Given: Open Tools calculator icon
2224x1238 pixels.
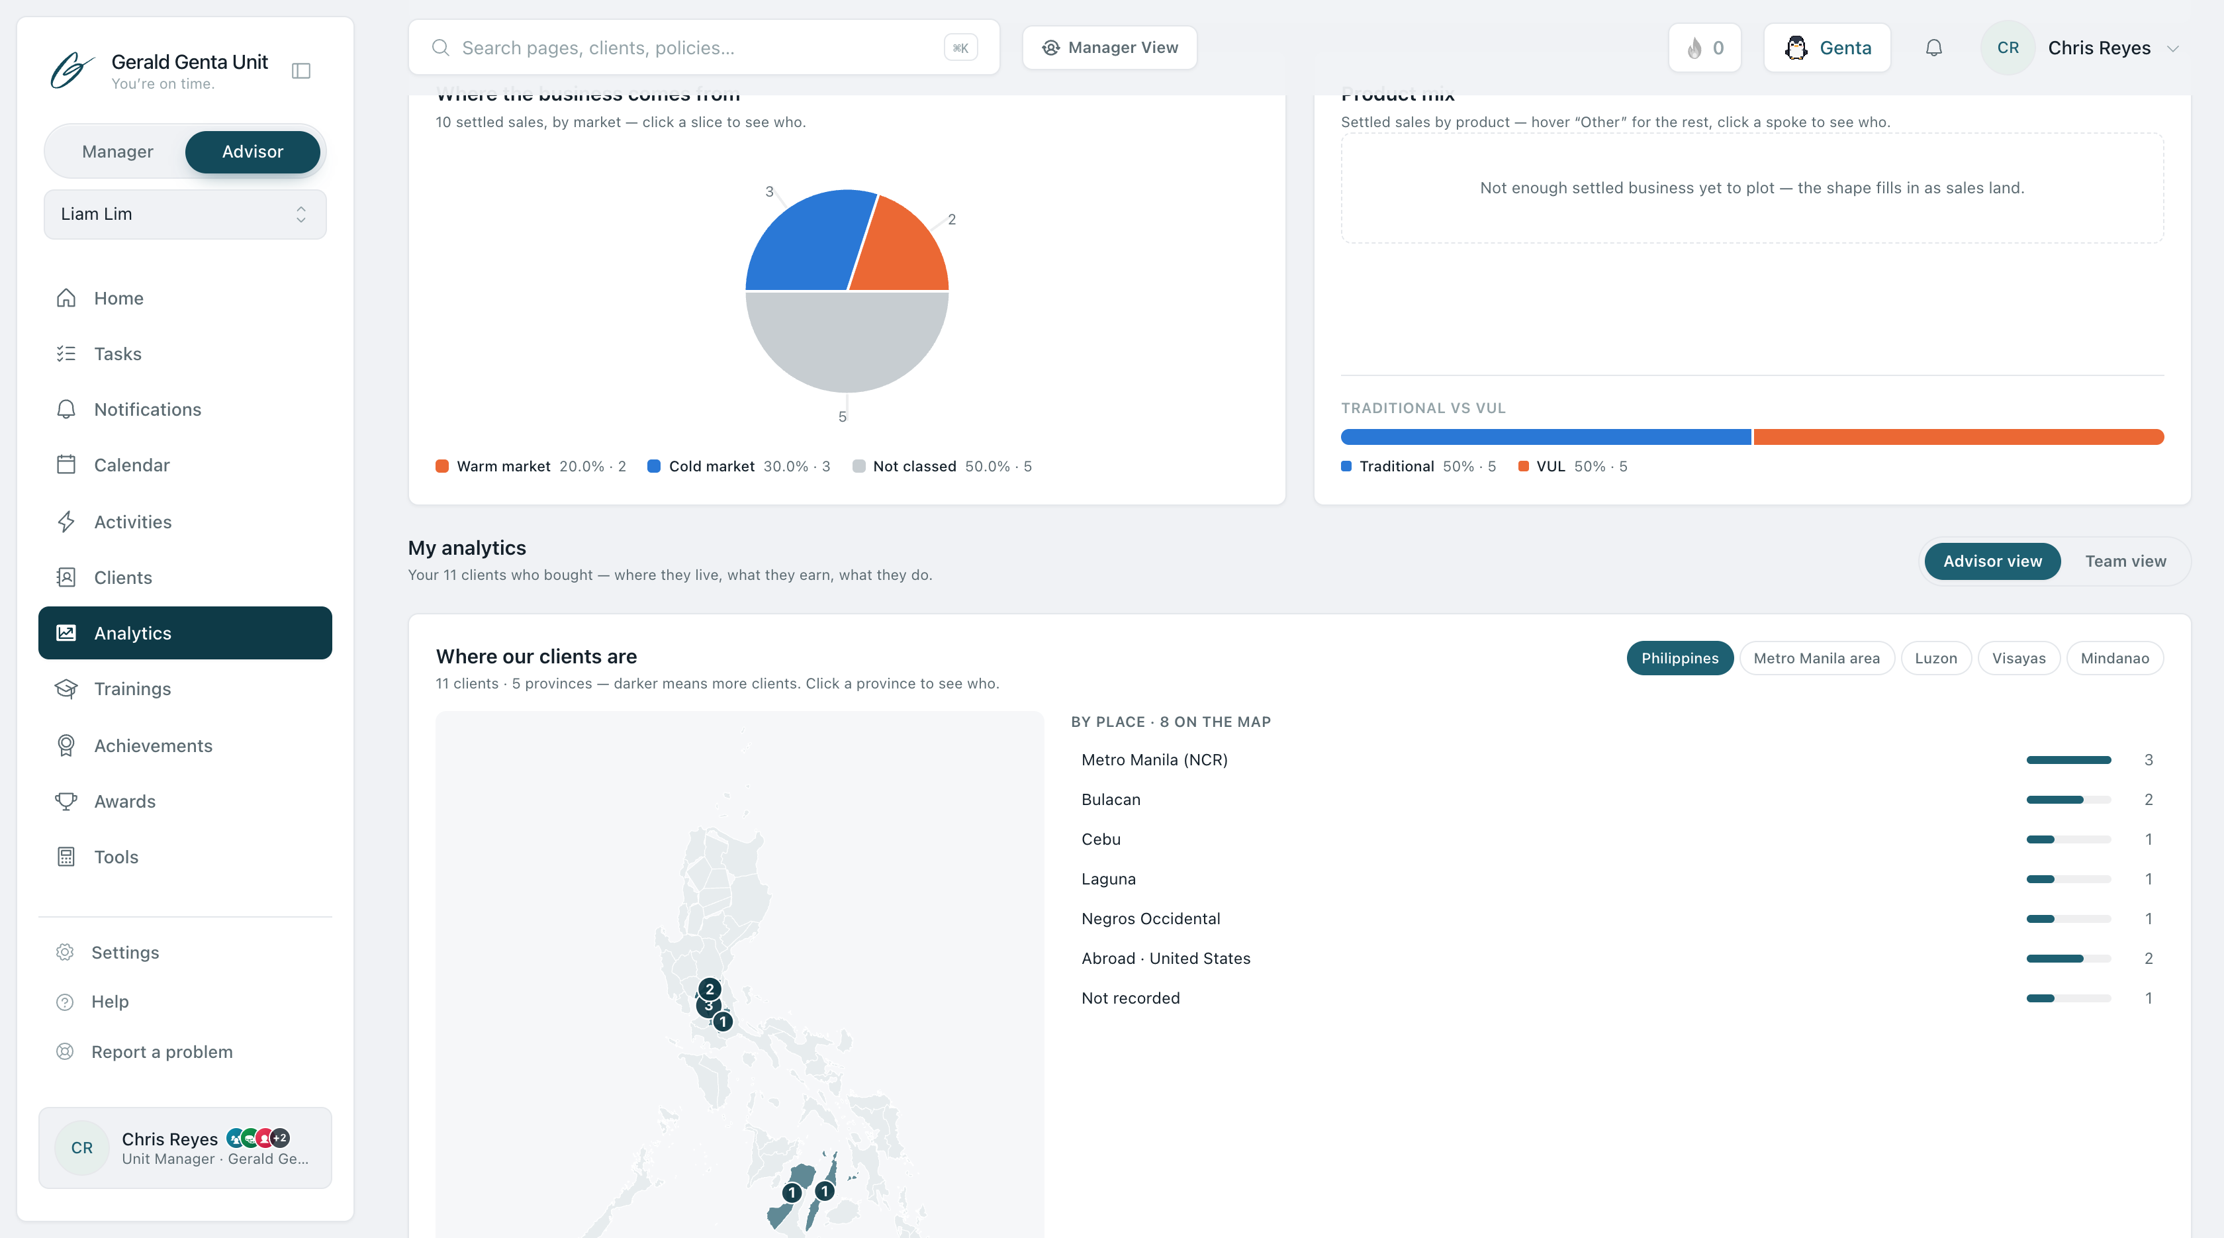Looking at the screenshot, I should click(66, 857).
